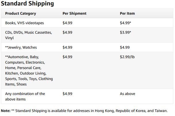Image resolution: width=175 pixels, height=116 pixels.
Task: Click the $3.99* per item price
Action: click(x=126, y=33)
